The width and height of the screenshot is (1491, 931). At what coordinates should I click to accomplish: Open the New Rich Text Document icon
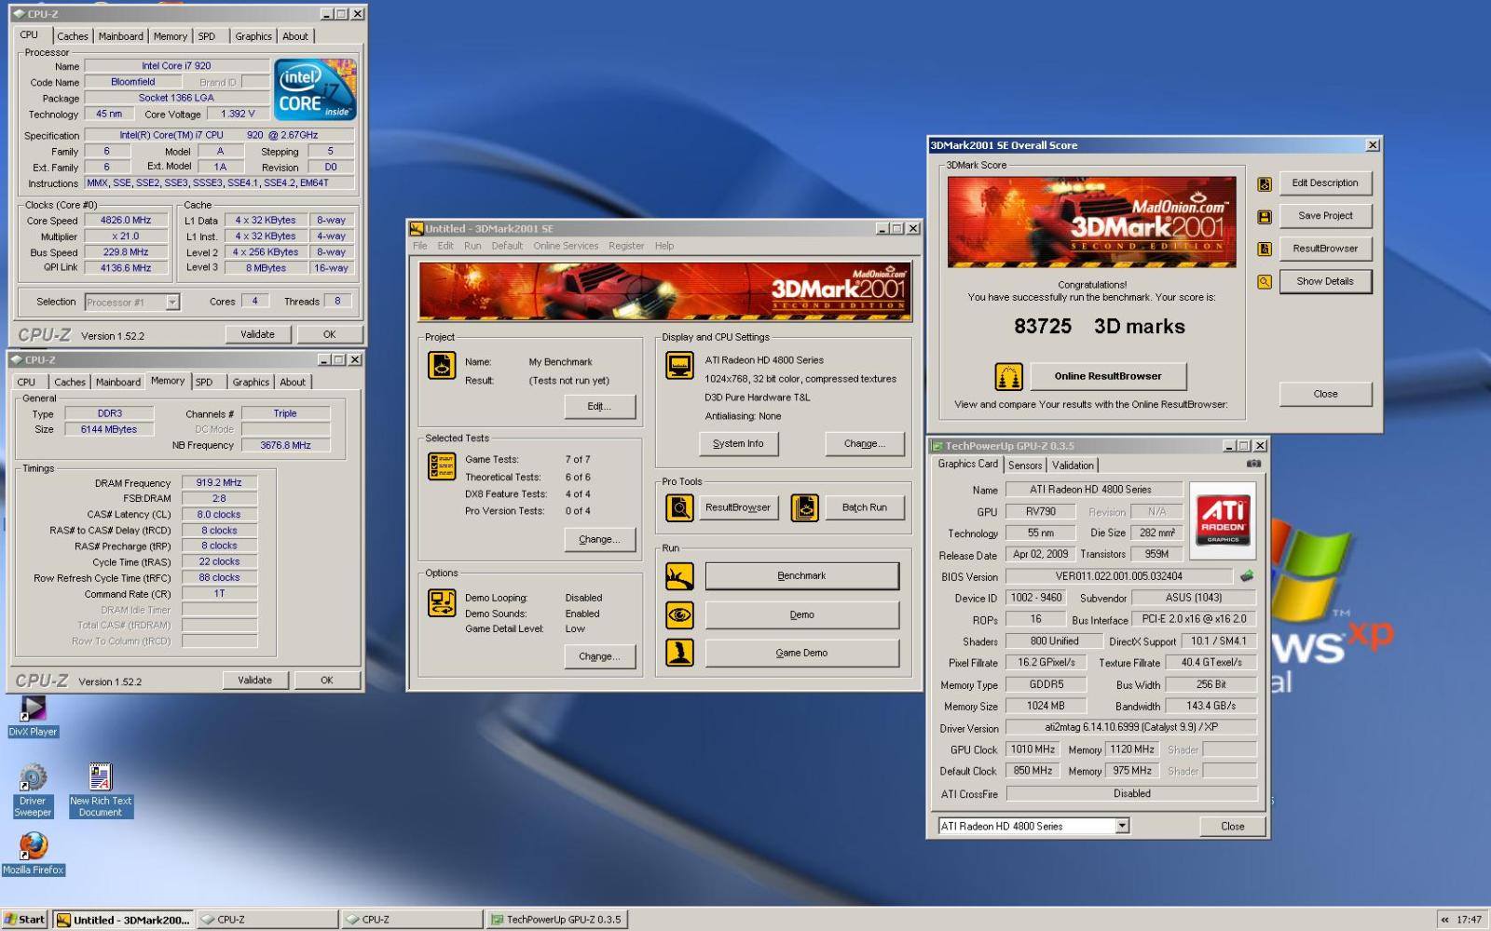tap(101, 791)
